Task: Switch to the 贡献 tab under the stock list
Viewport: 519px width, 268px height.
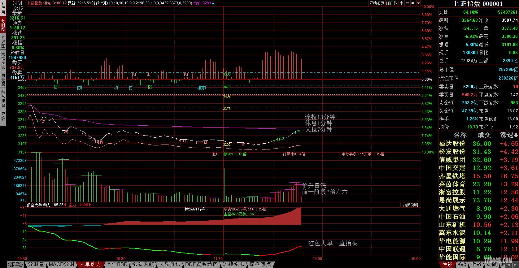Action: pyautogui.click(x=491, y=265)
